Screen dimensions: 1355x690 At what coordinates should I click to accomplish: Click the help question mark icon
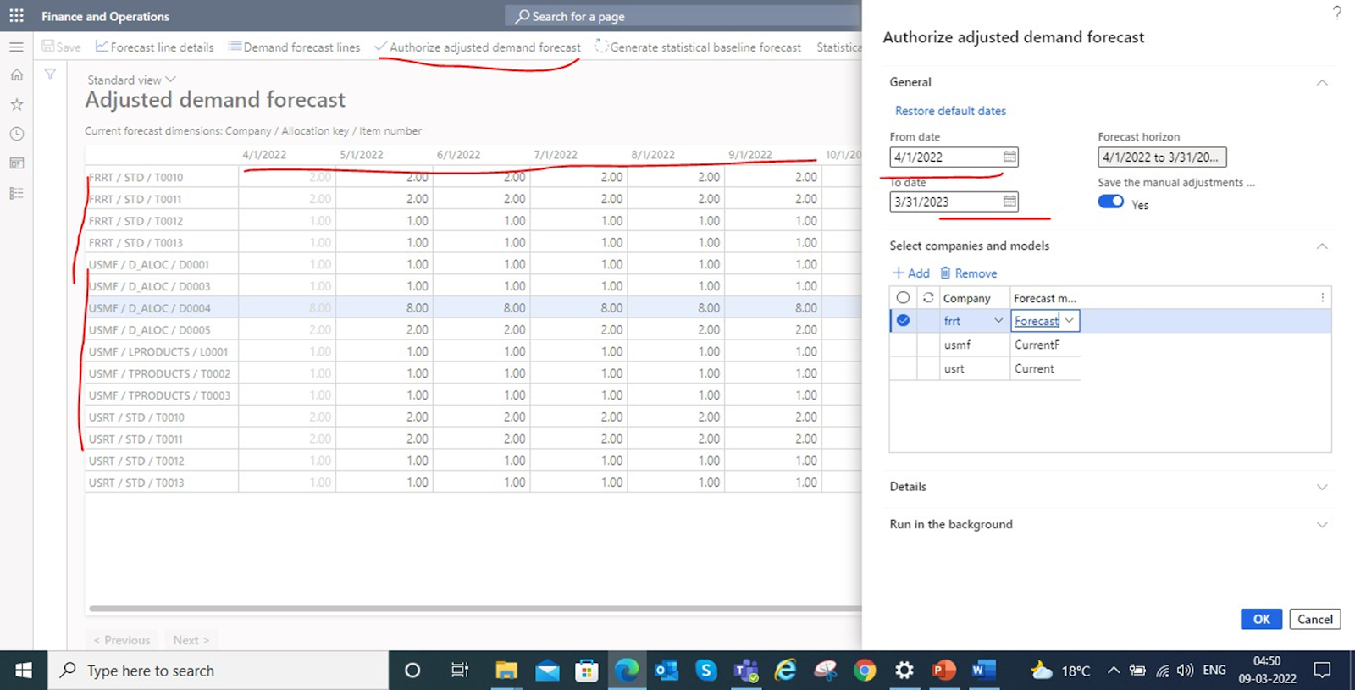(x=1336, y=13)
